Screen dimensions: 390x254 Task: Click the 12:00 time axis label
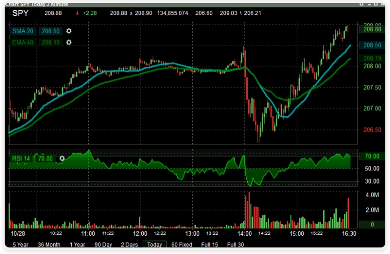pyautogui.click(x=140, y=233)
